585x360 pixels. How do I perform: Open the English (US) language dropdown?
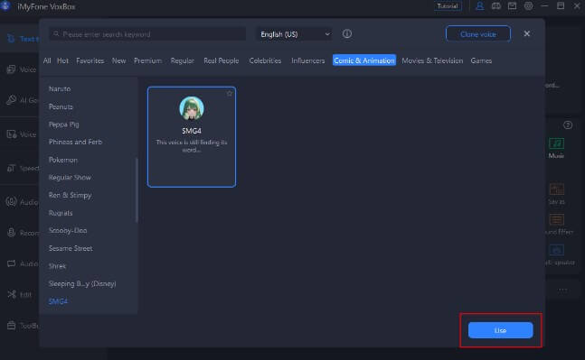pos(295,34)
